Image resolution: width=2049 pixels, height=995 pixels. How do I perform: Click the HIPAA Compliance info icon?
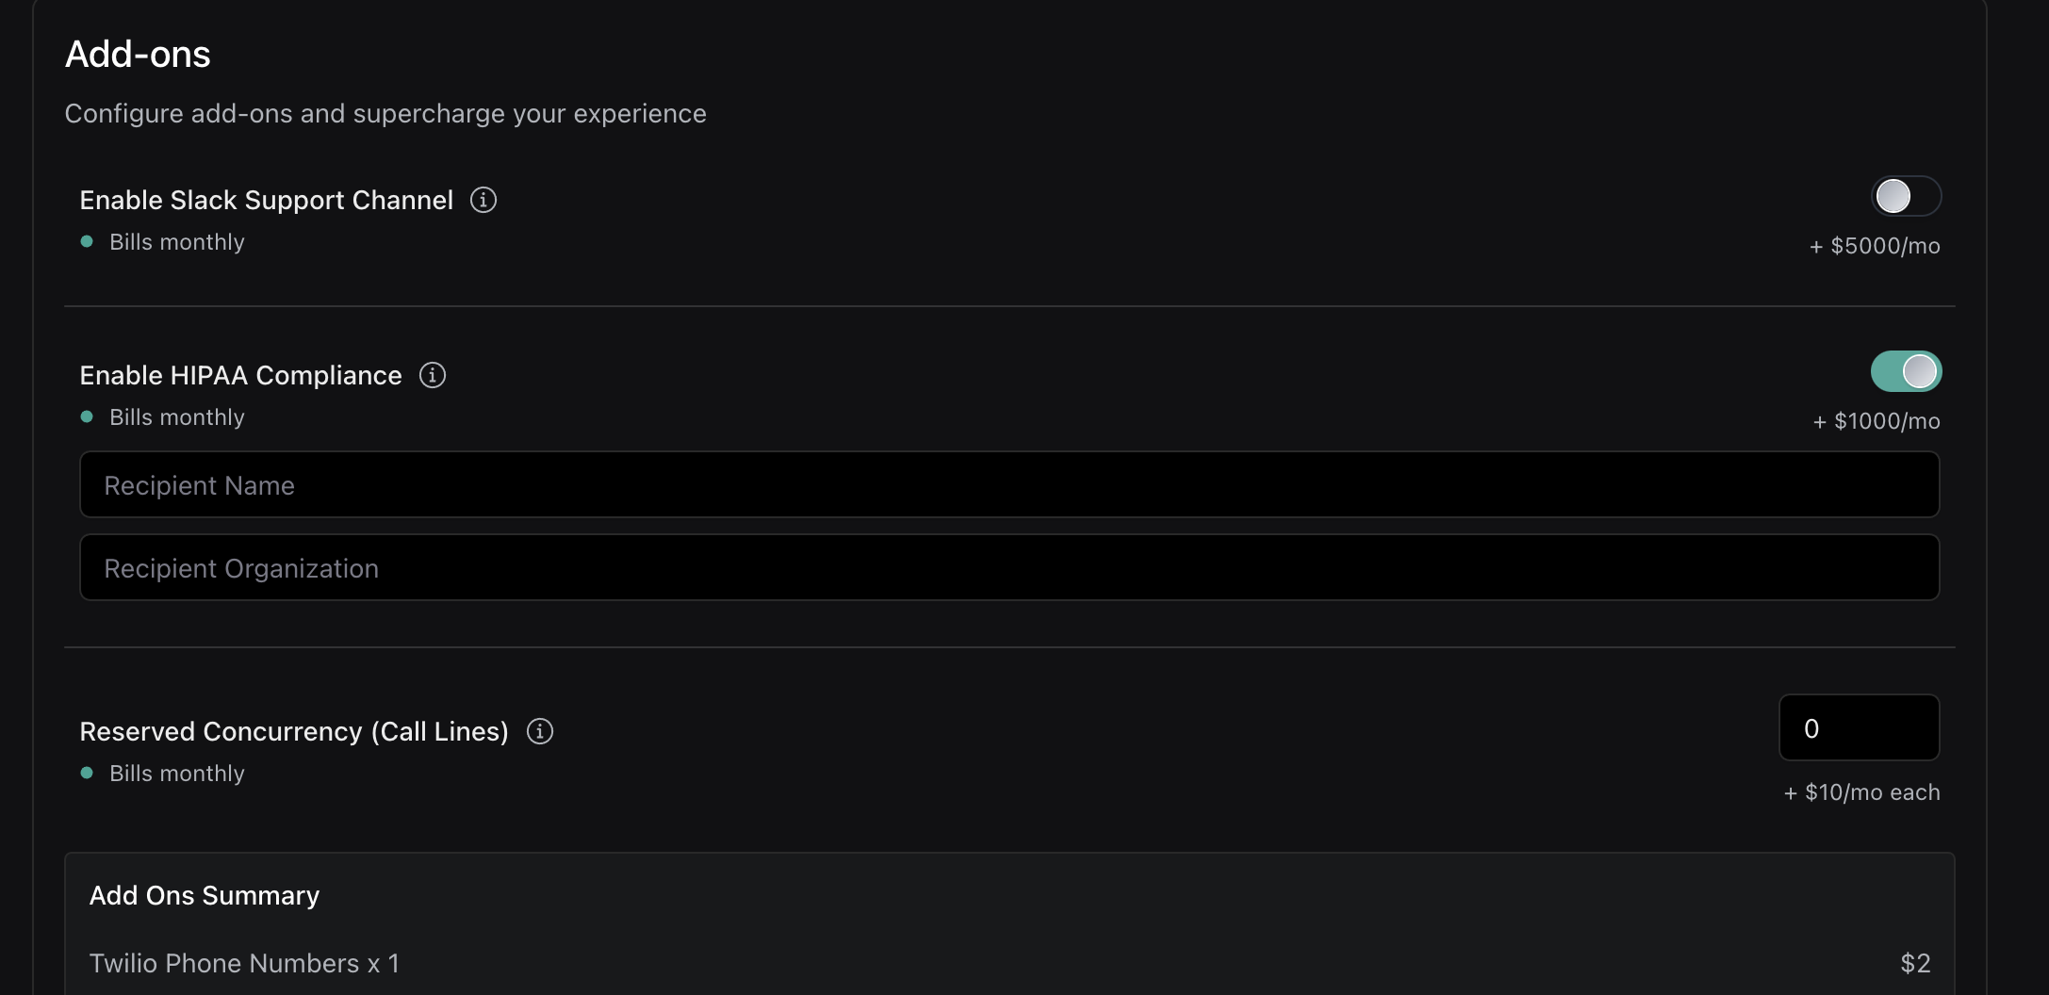(432, 375)
